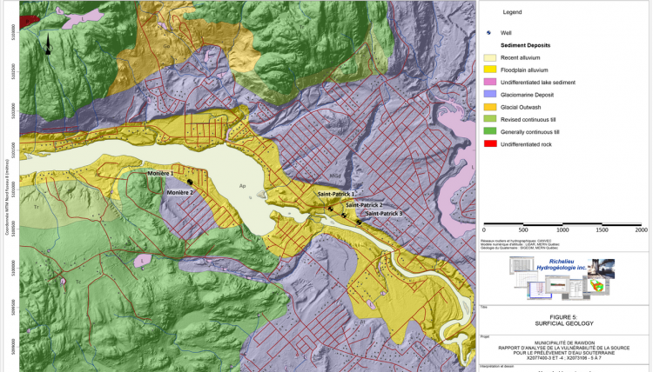
Task: Click the 'Legend' heading text
Action: pyautogui.click(x=512, y=12)
